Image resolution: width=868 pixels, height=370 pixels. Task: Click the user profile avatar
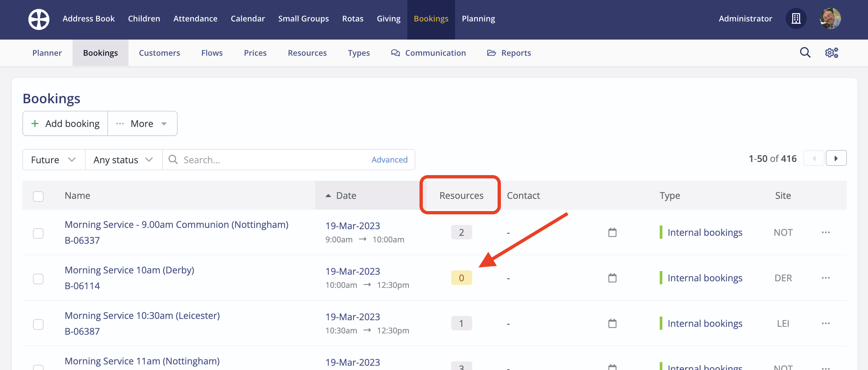(x=830, y=19)
